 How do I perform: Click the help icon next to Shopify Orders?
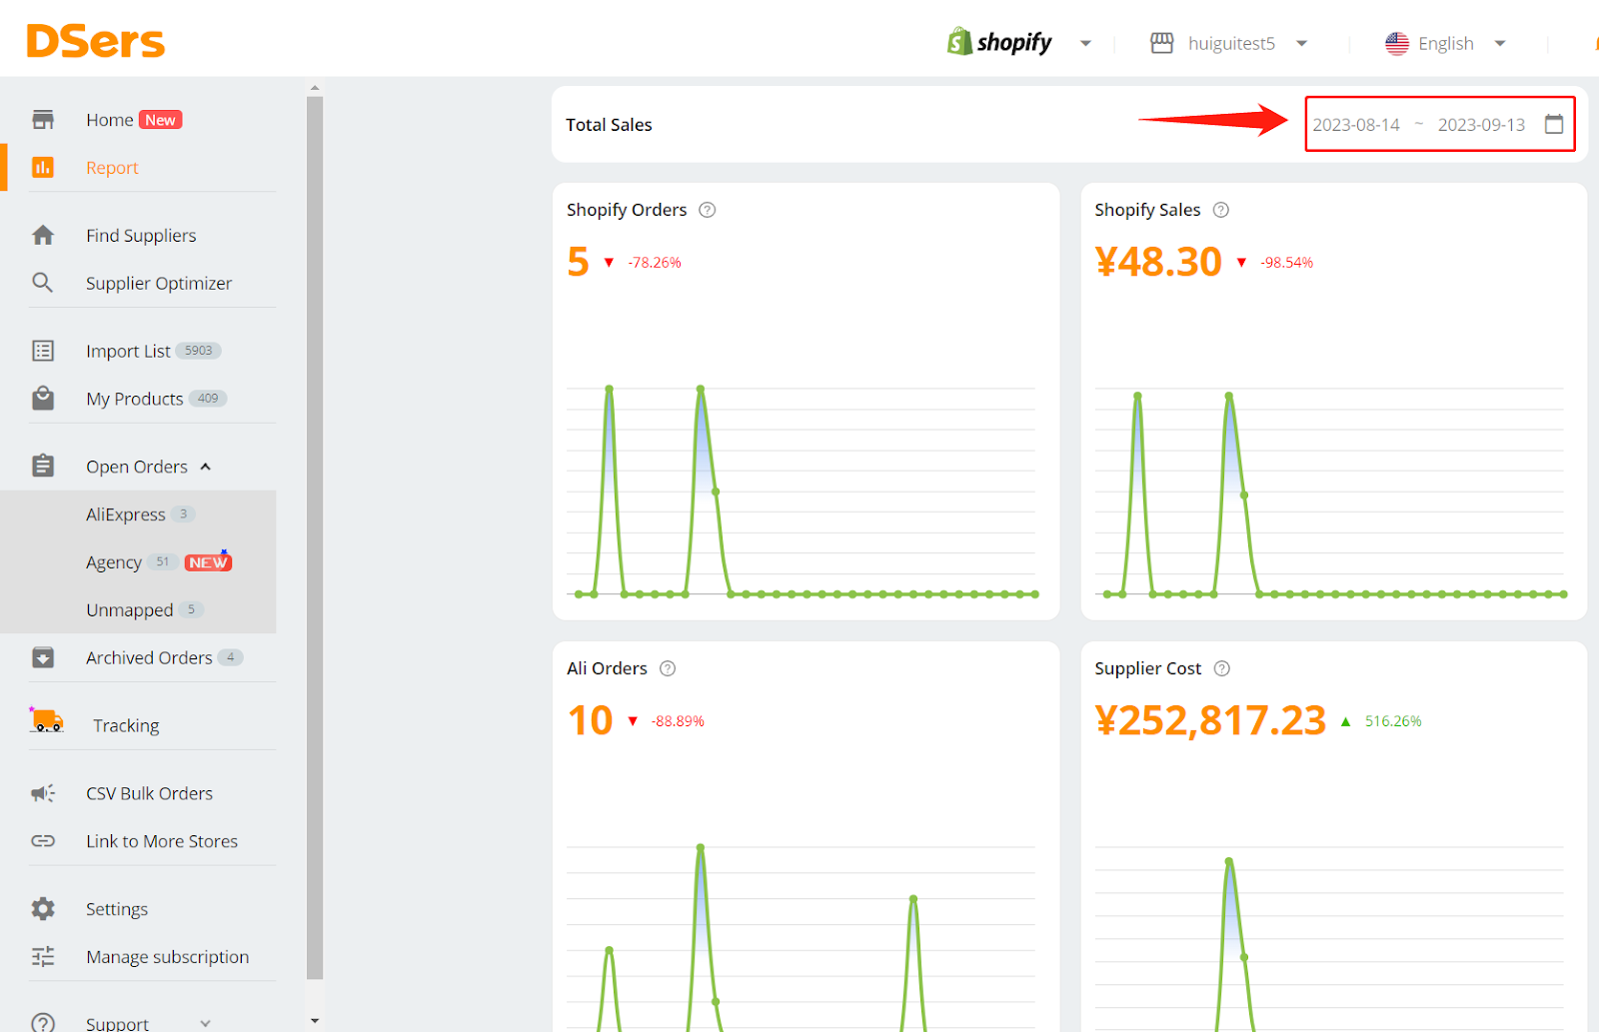pos(708,210)
